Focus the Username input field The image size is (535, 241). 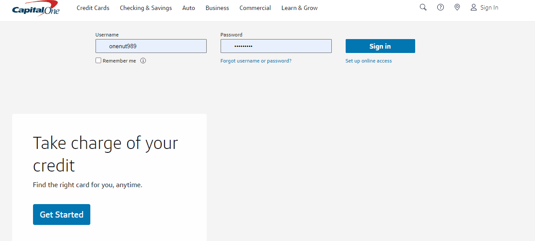[151, 46]
